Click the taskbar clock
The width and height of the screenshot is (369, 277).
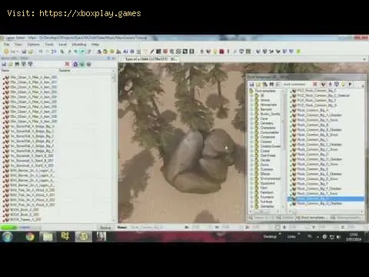[354, 237]
